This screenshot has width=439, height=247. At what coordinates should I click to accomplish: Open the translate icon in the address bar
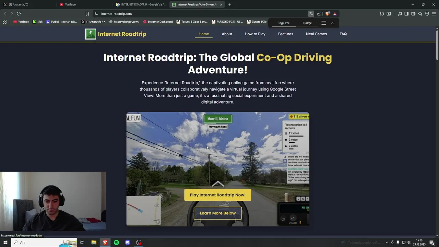pyautogui.click(x=311, y=14)
